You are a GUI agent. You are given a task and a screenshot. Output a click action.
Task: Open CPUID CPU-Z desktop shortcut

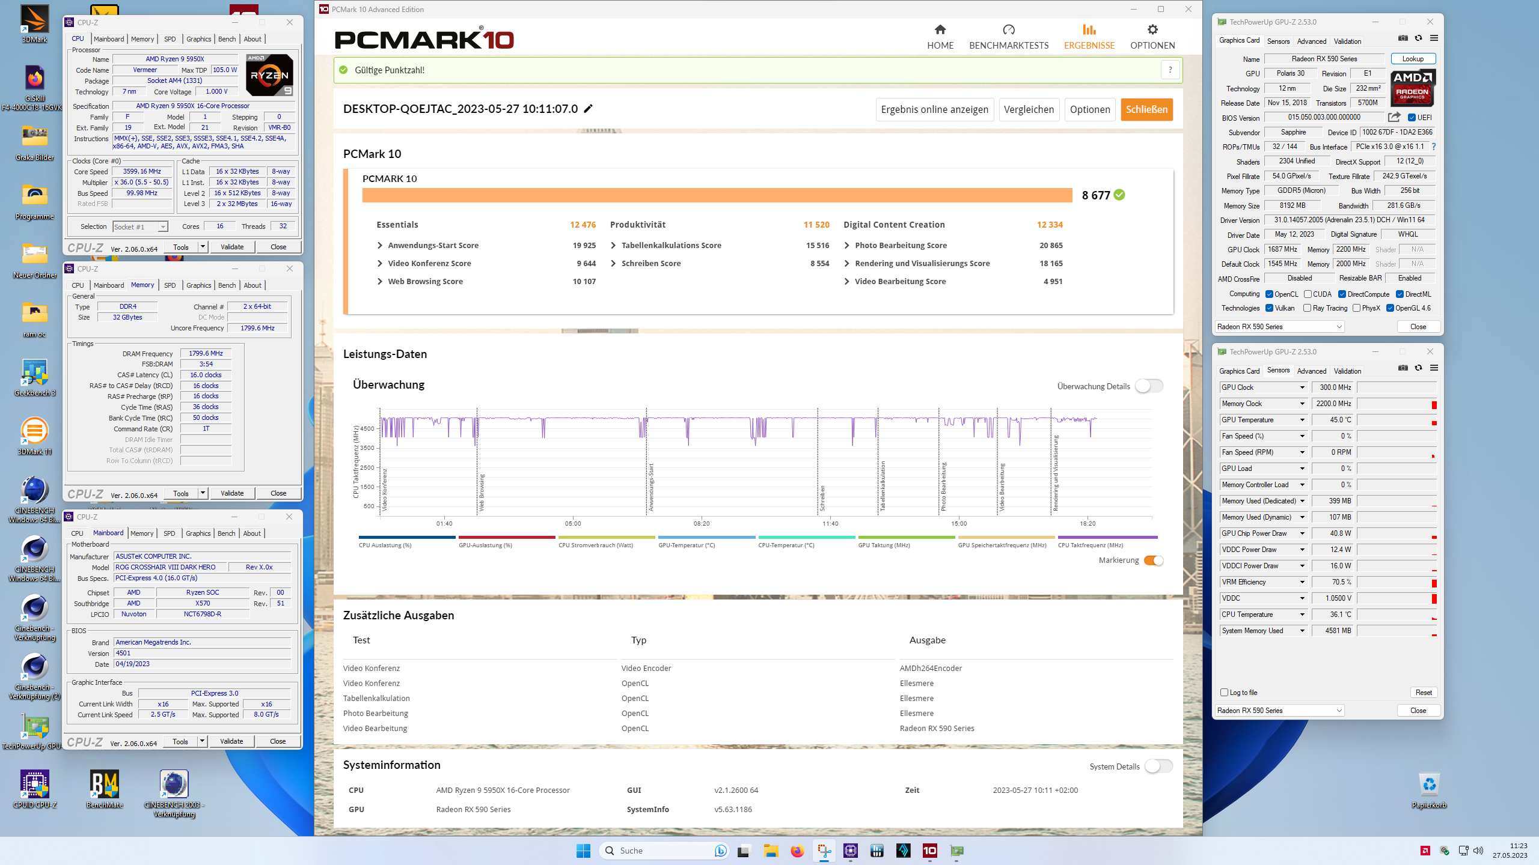click(34, 789)
